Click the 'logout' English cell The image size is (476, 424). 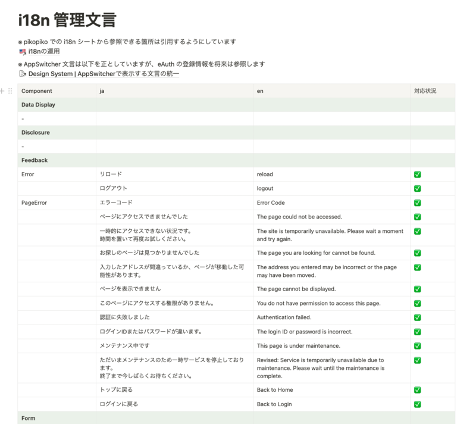(332, 188)
